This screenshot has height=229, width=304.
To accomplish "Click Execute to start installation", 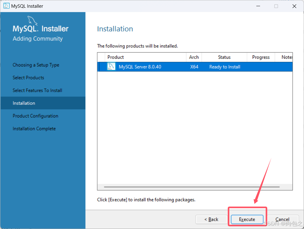I will [247, 219].
